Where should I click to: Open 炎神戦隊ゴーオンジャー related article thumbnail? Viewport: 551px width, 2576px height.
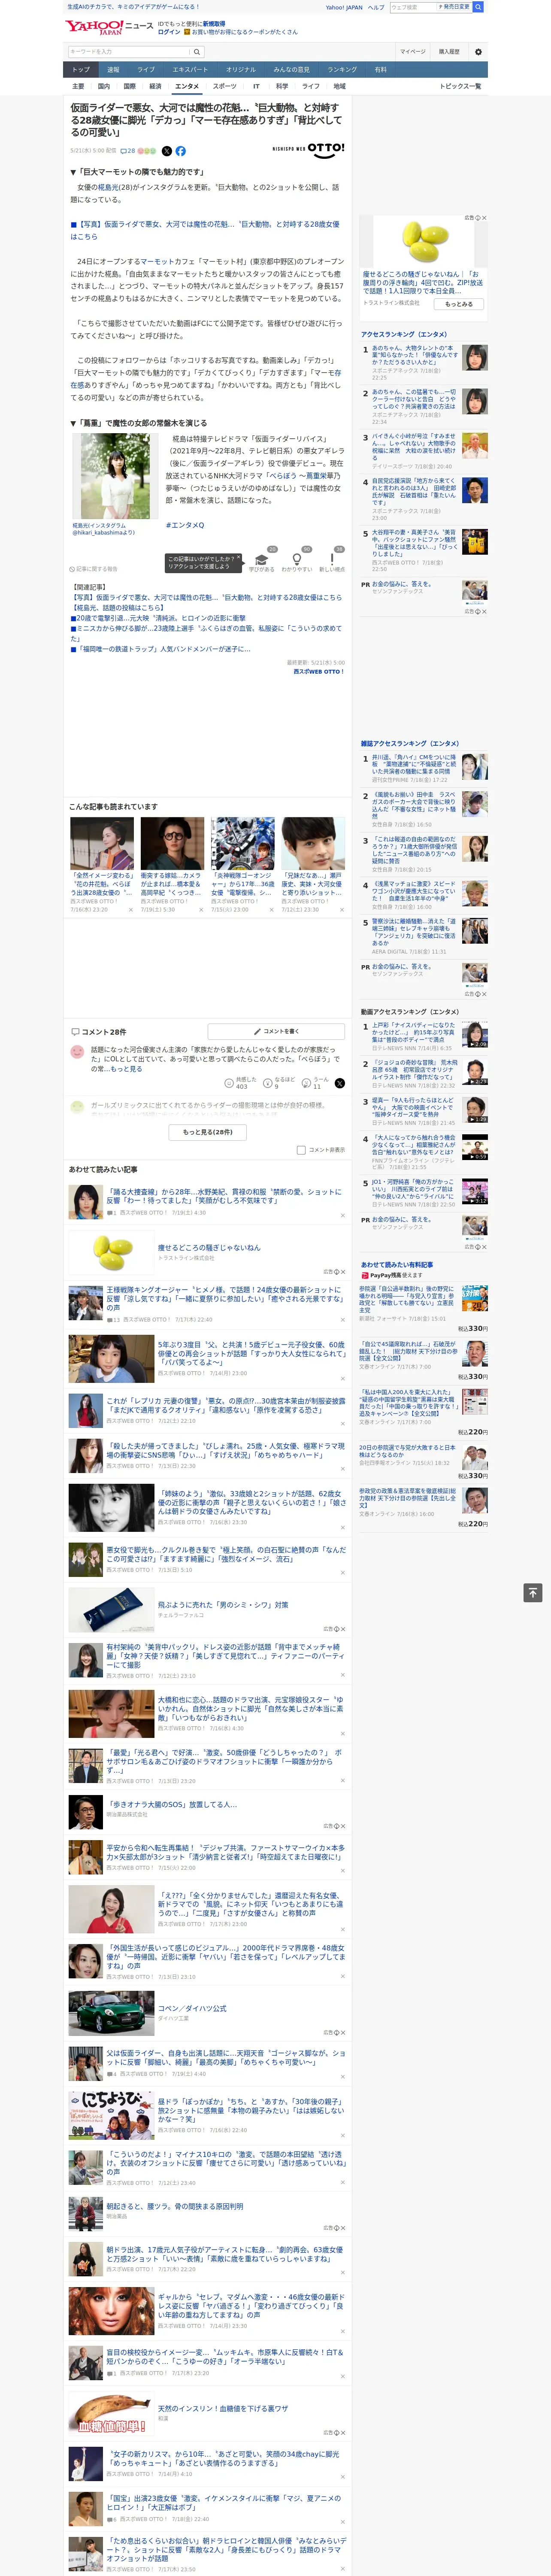[x=243, y=843]
